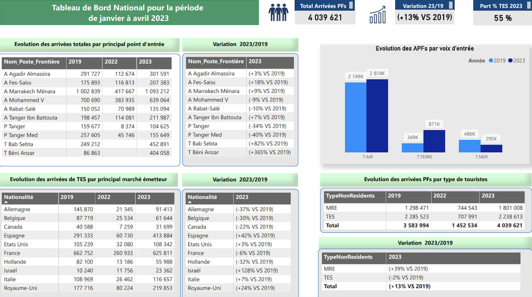Select the Royaume-Uni row in TES table
The height and width of the screenshot is (297, 532).
tap(88, 288)
